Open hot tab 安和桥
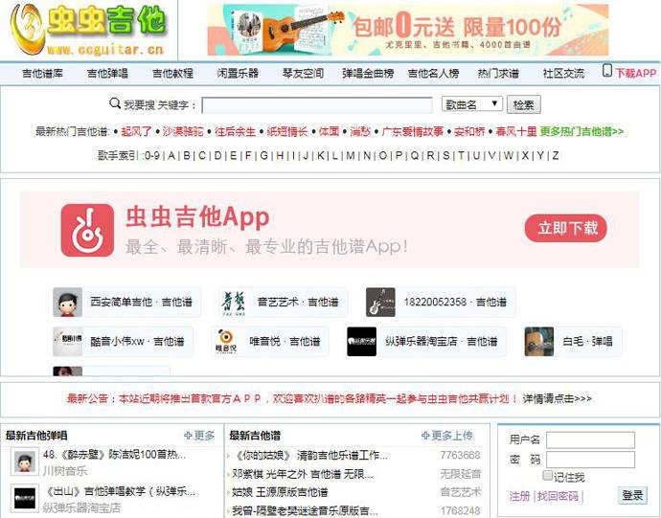Viewport: 661px width, 518px height. pos(469,131)
